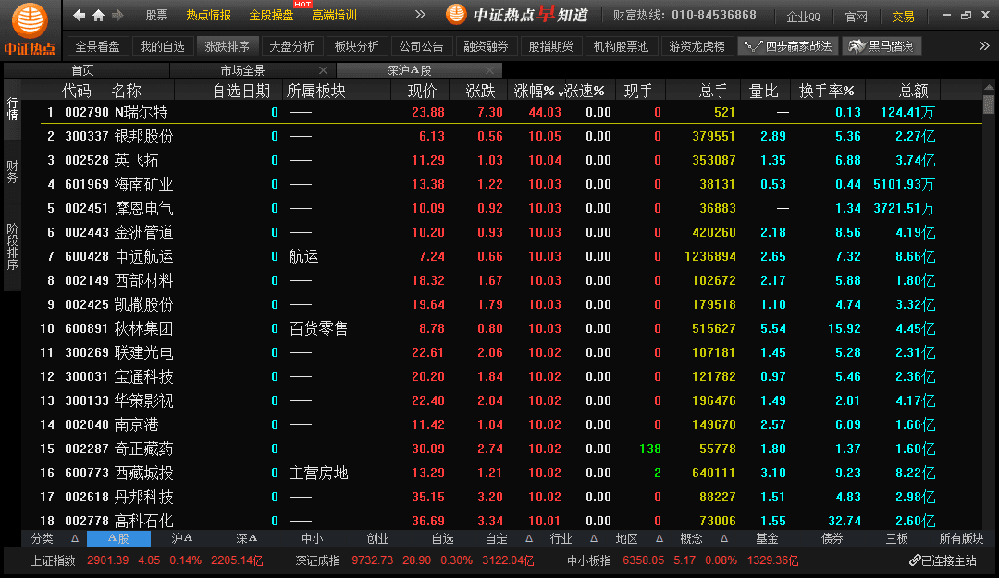Open 融资融券 from the toolbar
The height and width of the screenshot is (578, 999).
(487, 46)
